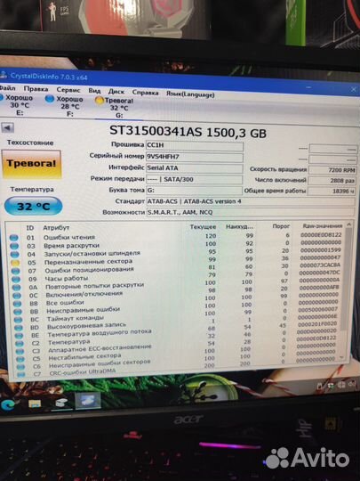Screen dimensions: 360x481
Task: Select disk E: Хорошо 30 °C
Action: pos(18,105)
